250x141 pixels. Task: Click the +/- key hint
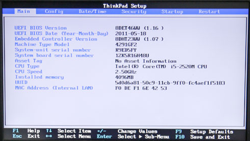pyautogui.click(x=102, y=131)
